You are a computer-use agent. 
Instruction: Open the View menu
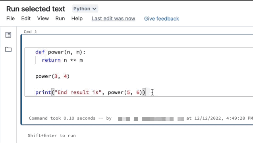point(43,19)
